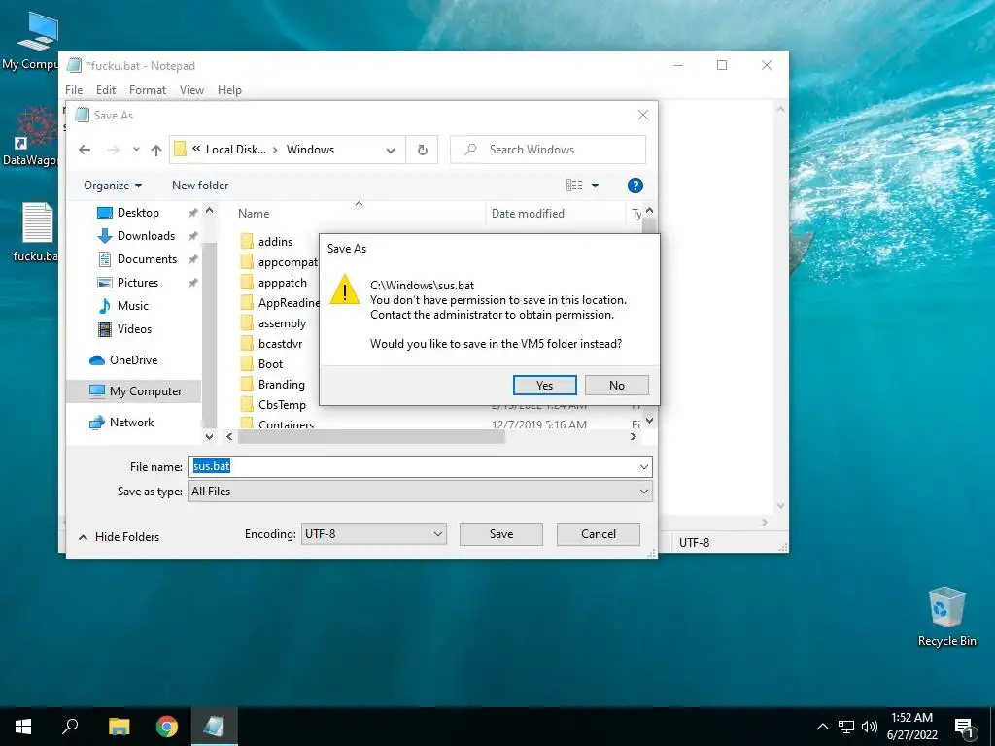Select the Recycle Bin desktop icon
This screenshot has height=746, width=995.
pos(946,617)
